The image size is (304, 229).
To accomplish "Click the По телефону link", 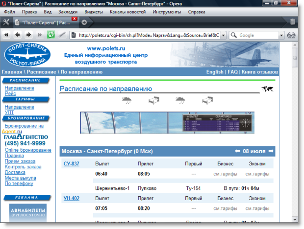I will 19,183.
